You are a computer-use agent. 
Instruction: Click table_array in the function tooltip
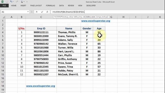(78, 17)
